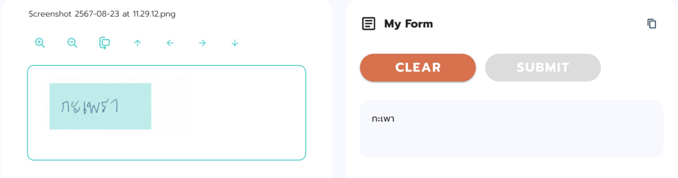
Task: Click the My Form document icon
Action: click(x=368, y=24)
